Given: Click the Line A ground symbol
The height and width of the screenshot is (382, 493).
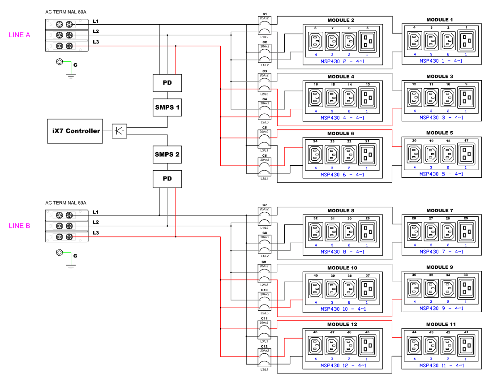Looking at the screenshot, I should (71, 76).
